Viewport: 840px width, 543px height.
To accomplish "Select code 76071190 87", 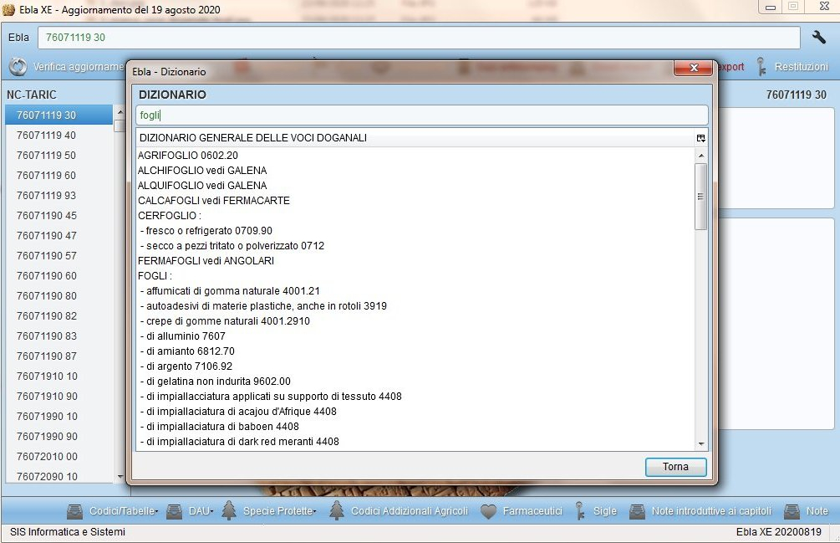I will click(59, 356).
